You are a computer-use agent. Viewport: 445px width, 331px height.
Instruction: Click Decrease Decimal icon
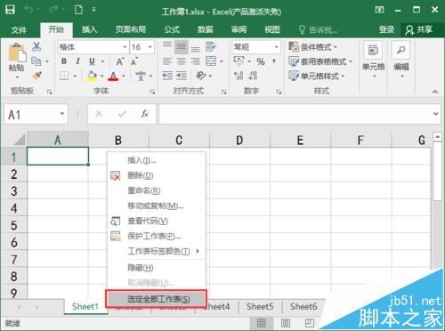pyautogui.click(x=253, y=76)
